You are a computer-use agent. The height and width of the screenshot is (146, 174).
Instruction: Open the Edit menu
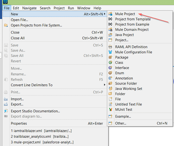click(16, 8)
